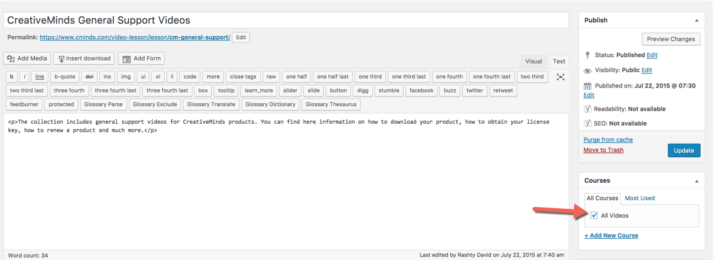
Task: Click the close tags button
Action: pyautogui.click(x=243, y=77)
